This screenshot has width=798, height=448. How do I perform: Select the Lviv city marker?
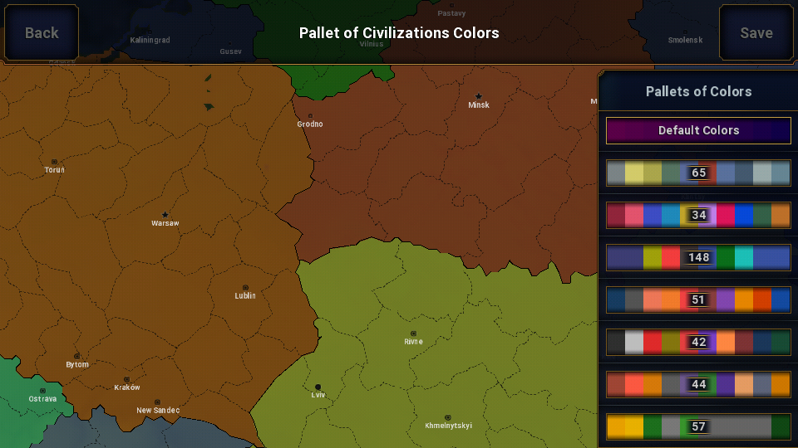click(x=318, y=387)
